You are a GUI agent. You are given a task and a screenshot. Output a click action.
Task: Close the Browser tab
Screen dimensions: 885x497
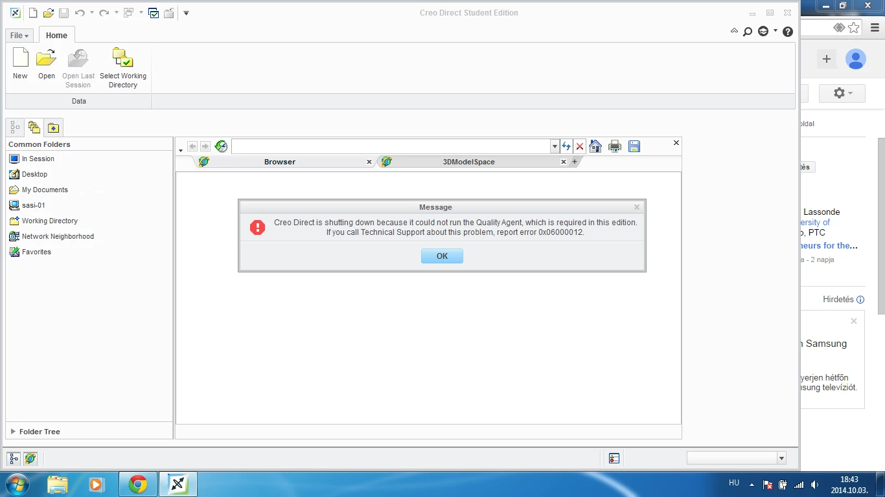click(x=369, y=162)
